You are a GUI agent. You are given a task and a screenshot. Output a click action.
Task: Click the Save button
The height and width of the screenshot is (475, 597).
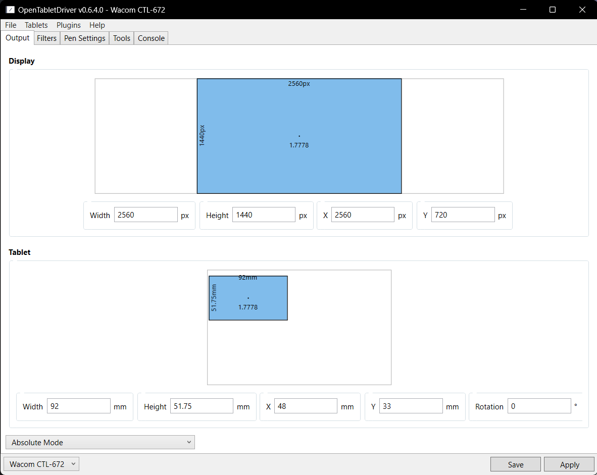pyautogui.click(x=515, y=464)
